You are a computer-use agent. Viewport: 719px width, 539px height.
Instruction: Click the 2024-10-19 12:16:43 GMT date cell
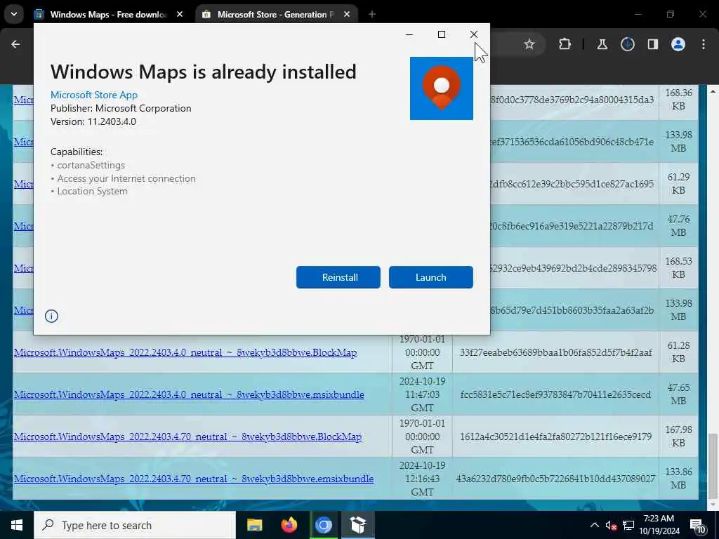[422, 479]
